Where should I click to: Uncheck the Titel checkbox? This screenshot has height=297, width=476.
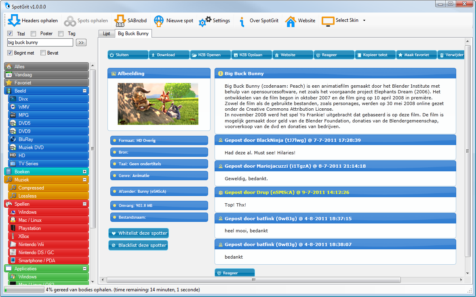pos(10,34)
